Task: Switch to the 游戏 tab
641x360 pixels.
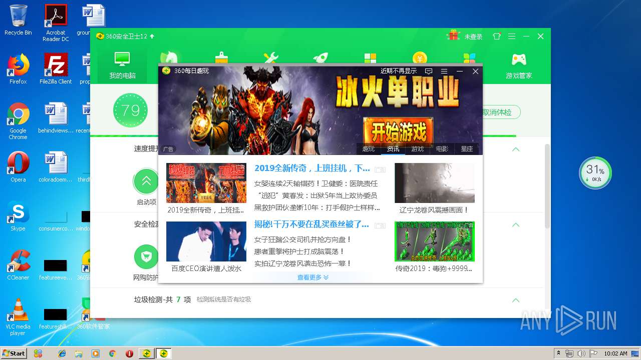Action: coord(418,148)
